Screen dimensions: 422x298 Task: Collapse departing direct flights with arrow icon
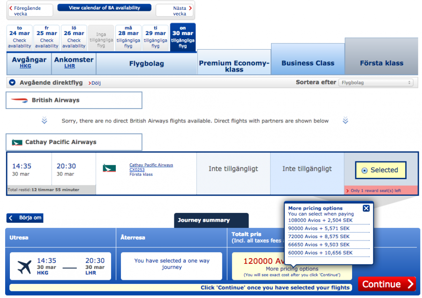point(13,83)
